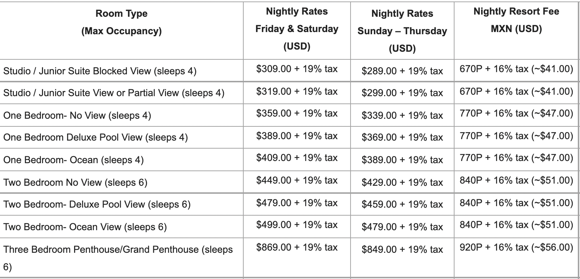Click One Bedroom- No View room type

(x=77, y=116)
